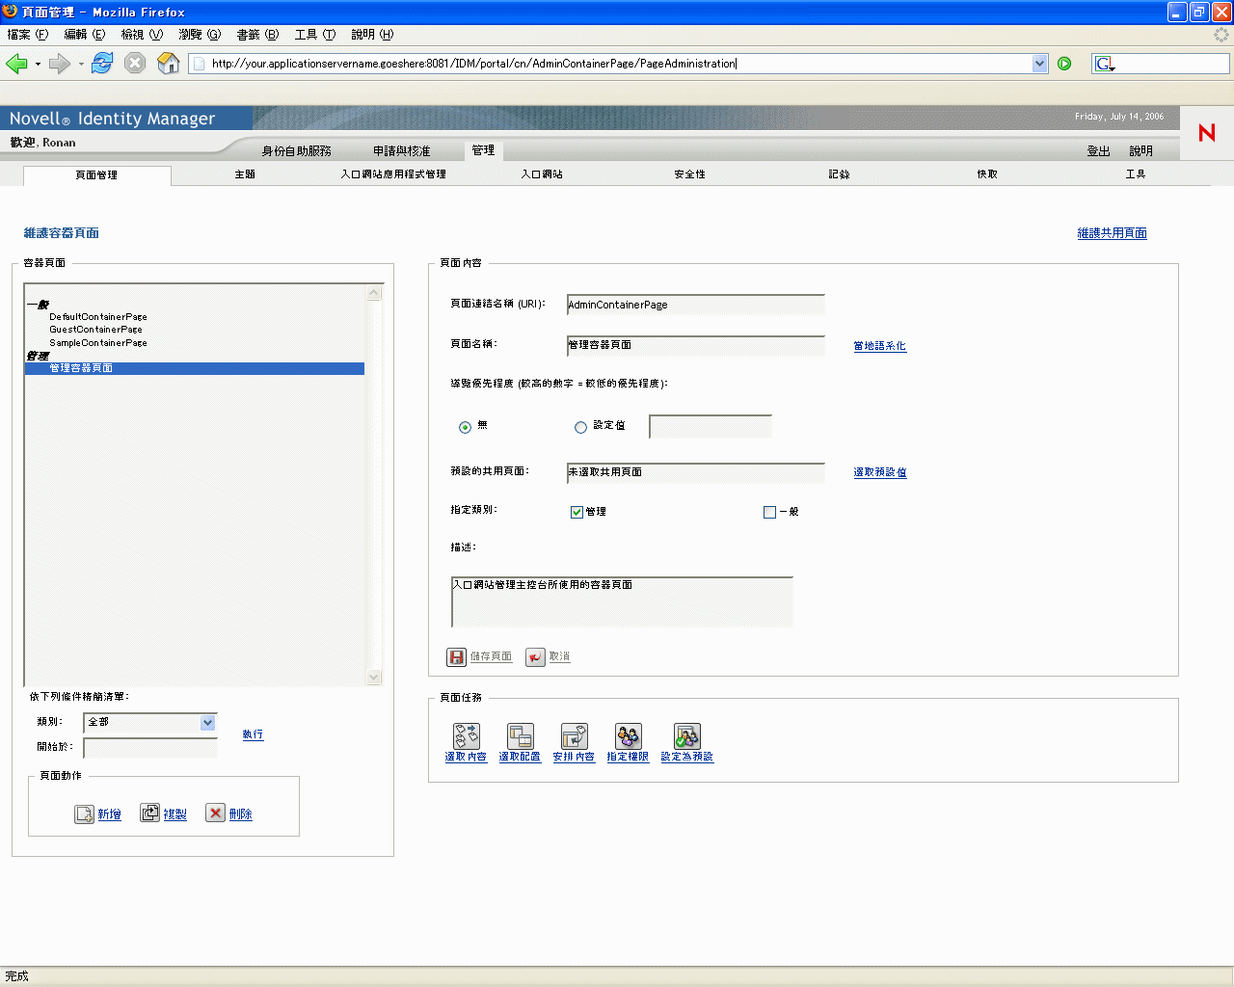Click the Google search engine icon

pyautogui.click(x=1104, y=64)
